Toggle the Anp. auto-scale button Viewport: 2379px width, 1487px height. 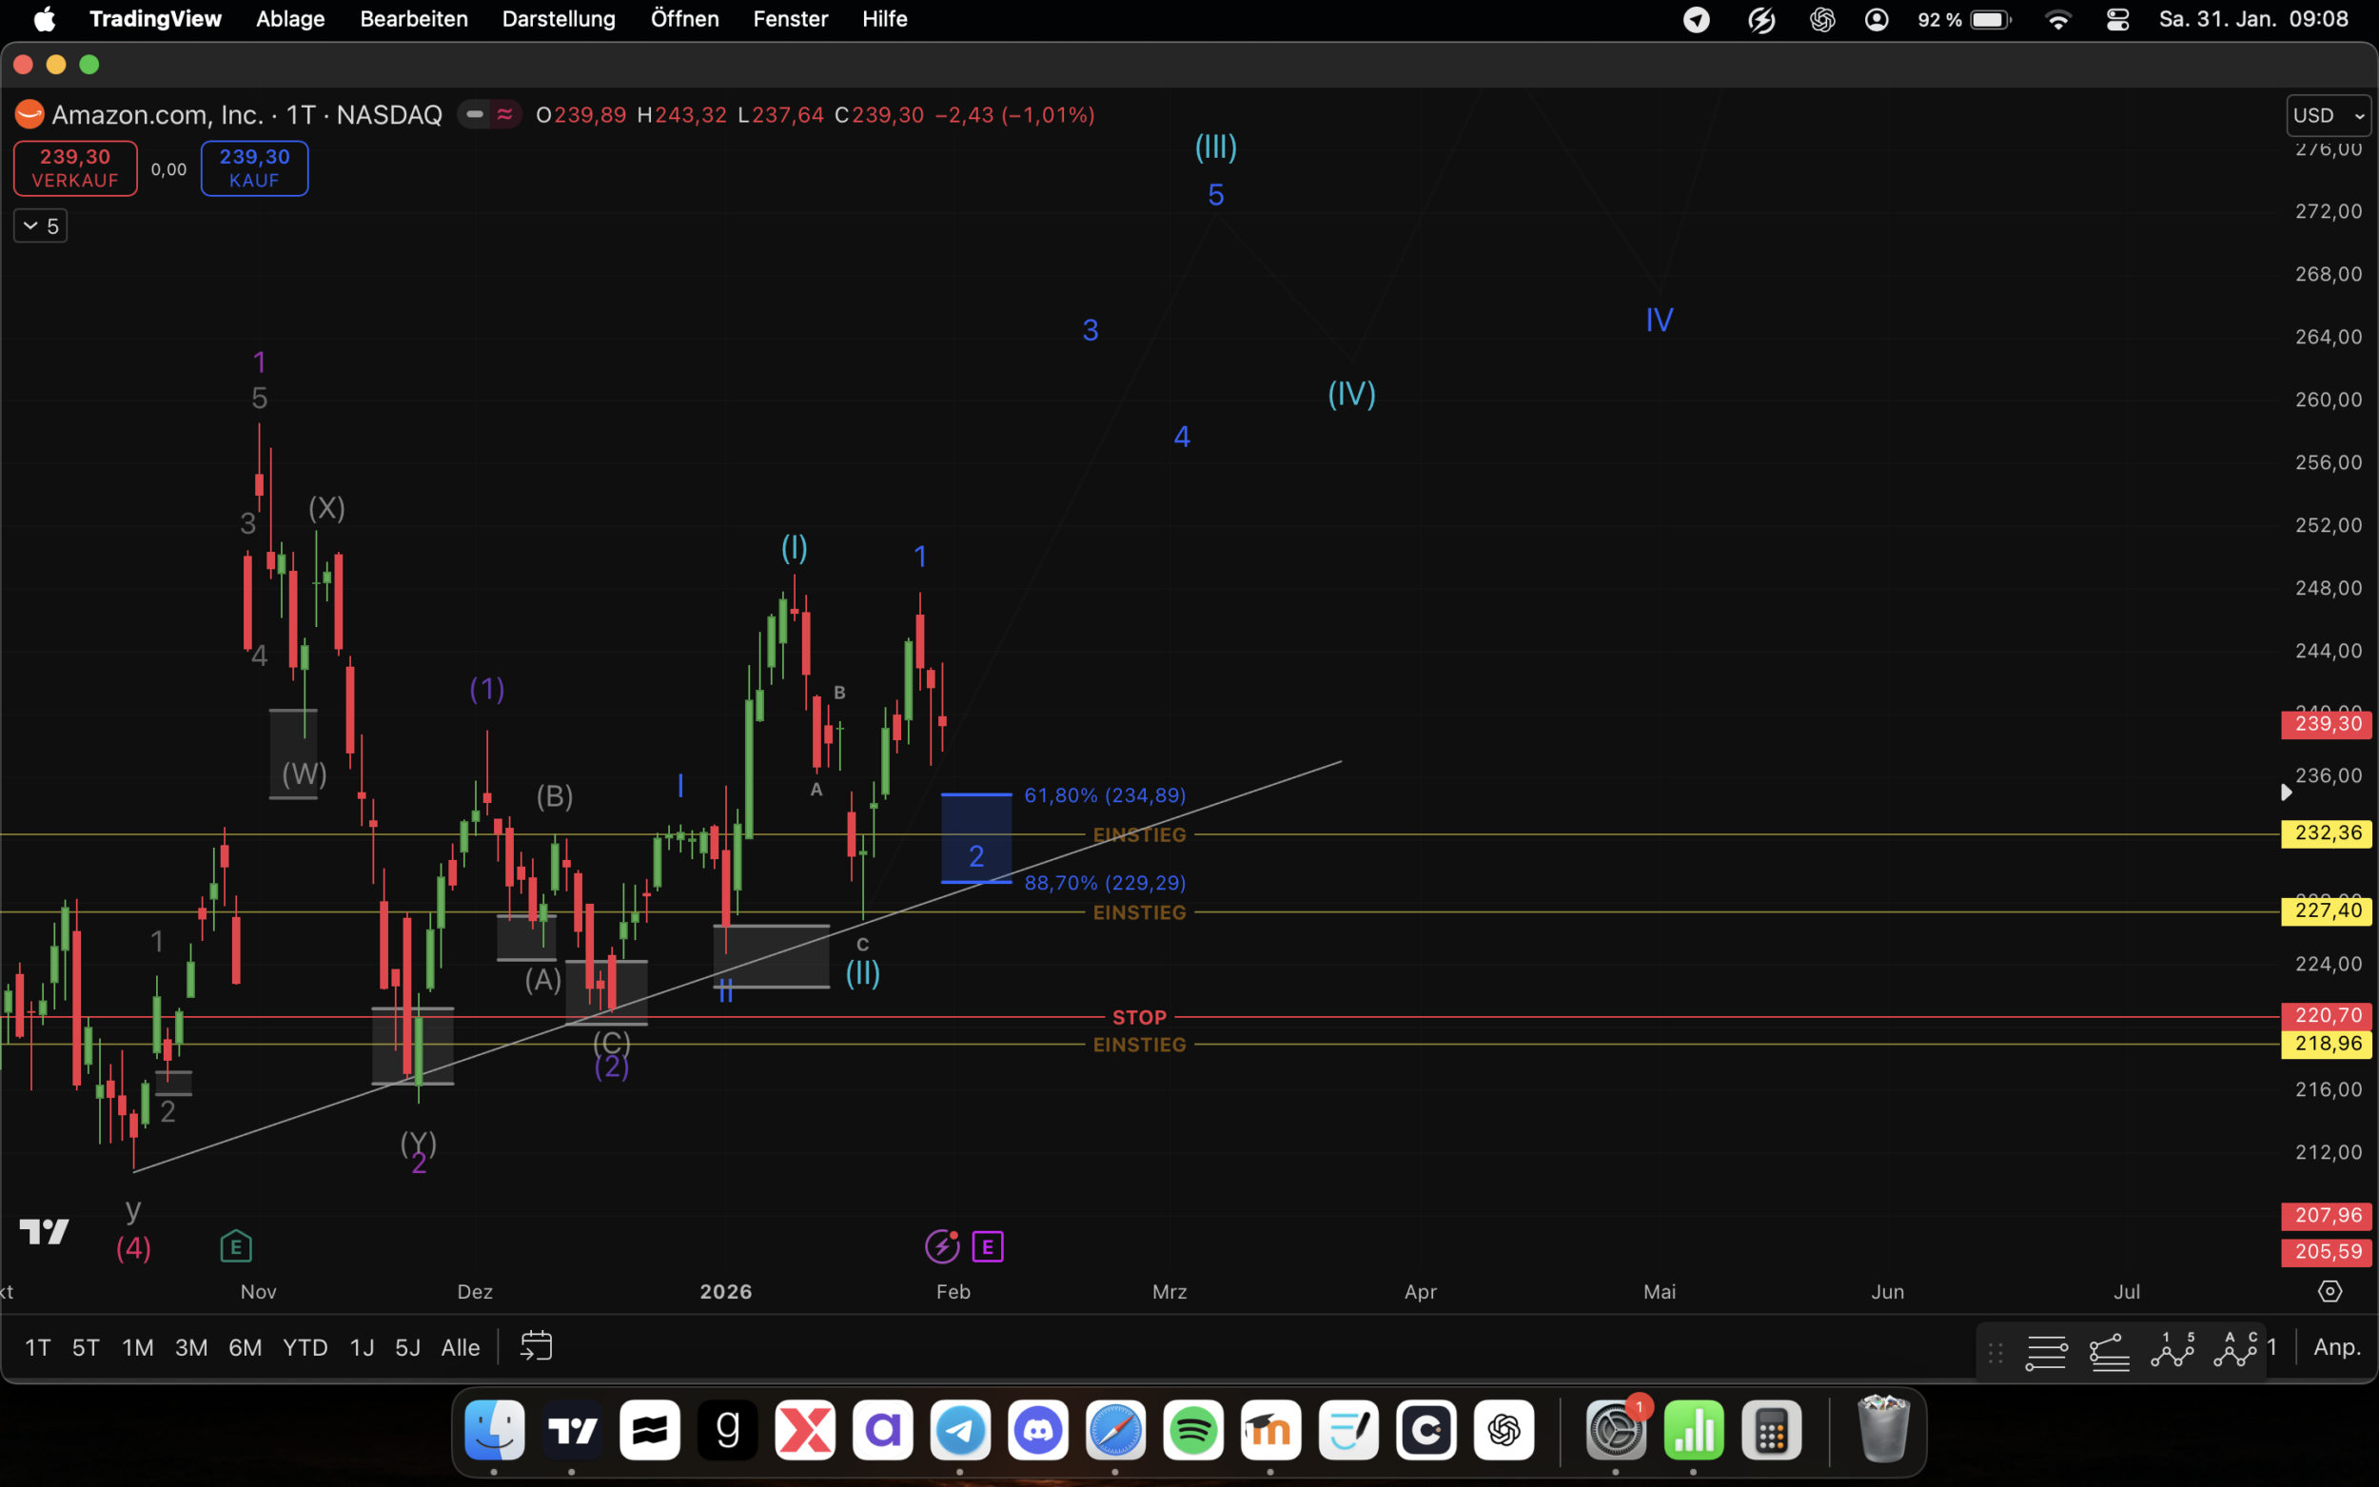(2337, 1346)
